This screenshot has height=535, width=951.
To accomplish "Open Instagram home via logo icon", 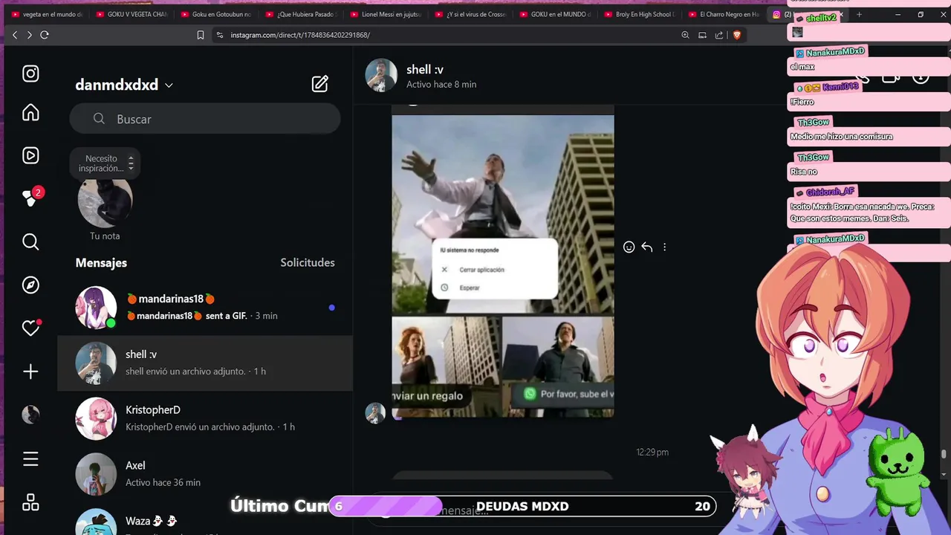I will tap(30, 74).
